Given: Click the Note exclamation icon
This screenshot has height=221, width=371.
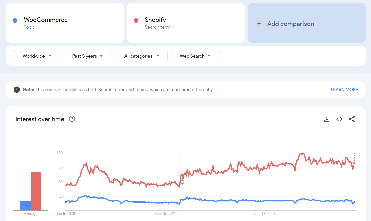Looking at the screenshot, I should click(17, 89).
